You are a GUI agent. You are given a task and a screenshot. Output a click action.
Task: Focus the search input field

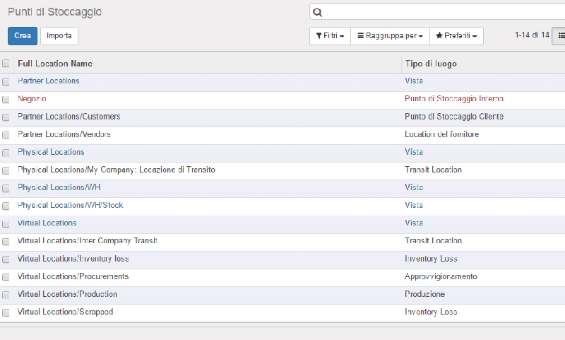click(444, 12)
